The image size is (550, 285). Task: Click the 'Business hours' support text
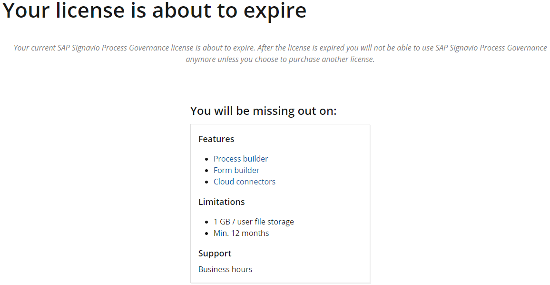pos(225,269)
